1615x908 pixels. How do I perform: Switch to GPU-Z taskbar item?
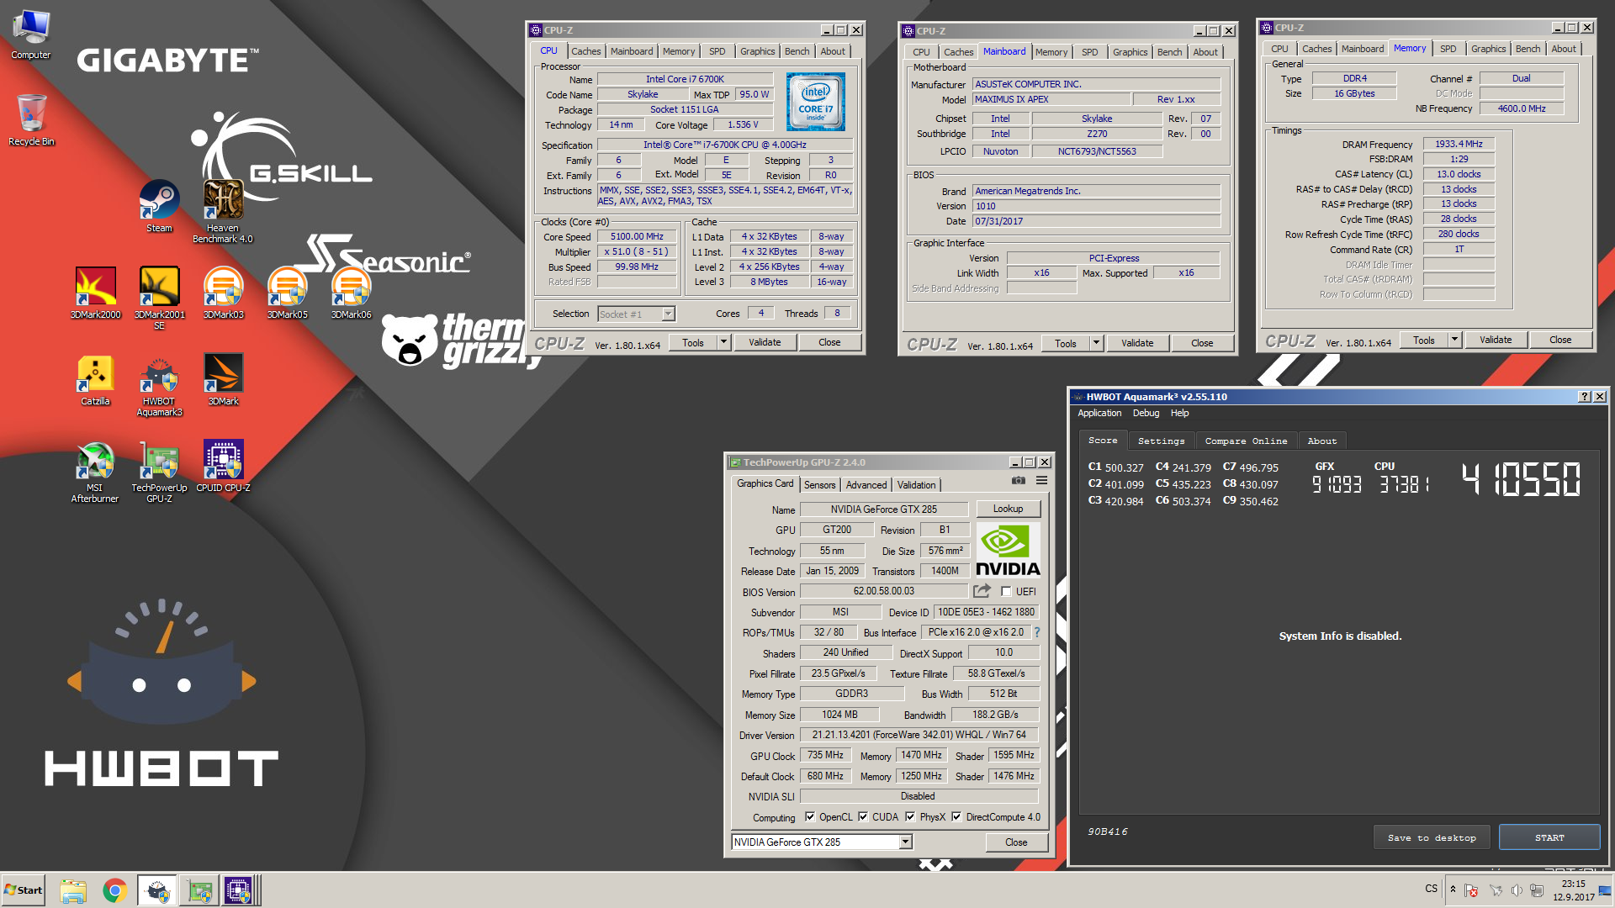click(199, 890)
